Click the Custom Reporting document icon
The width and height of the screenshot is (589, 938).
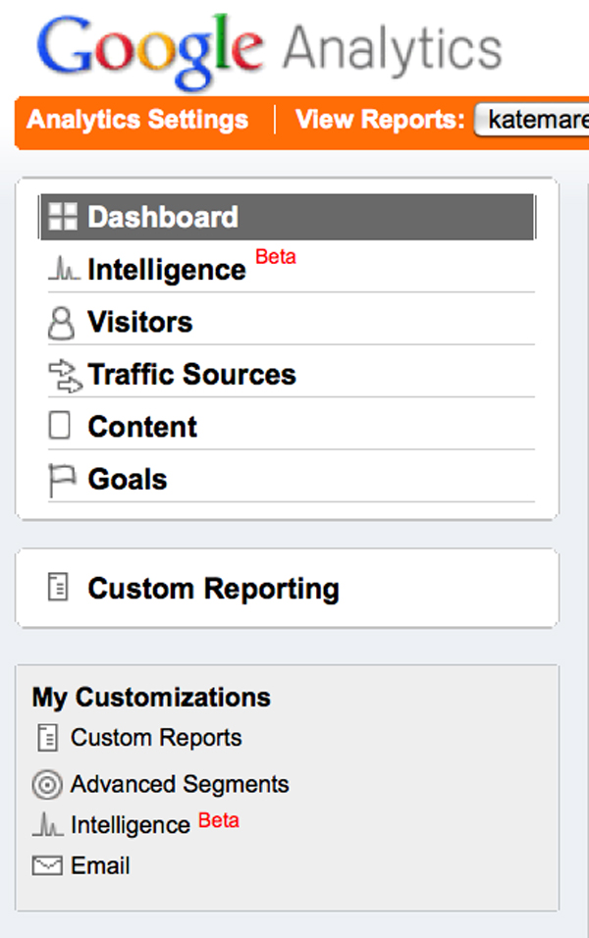59,589
